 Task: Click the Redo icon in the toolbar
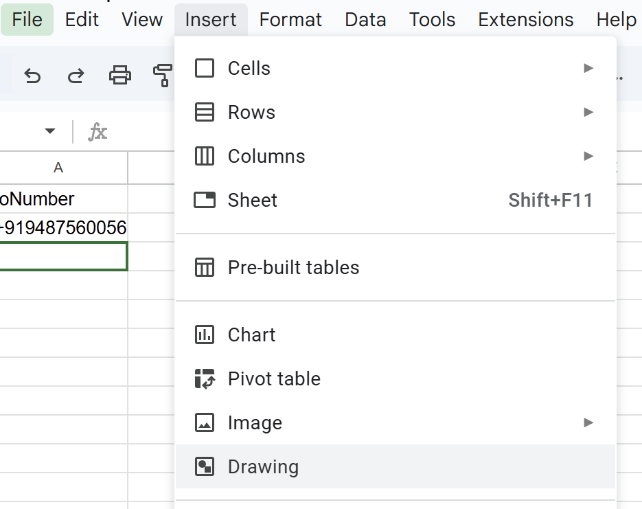click(x=76, y=76)
